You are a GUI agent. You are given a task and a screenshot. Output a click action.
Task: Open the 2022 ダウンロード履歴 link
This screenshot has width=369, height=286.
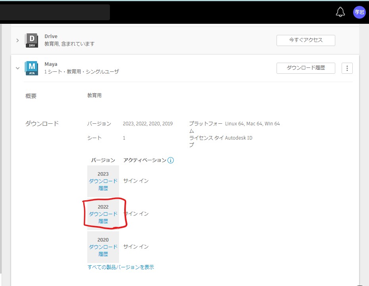coord(103,217)
